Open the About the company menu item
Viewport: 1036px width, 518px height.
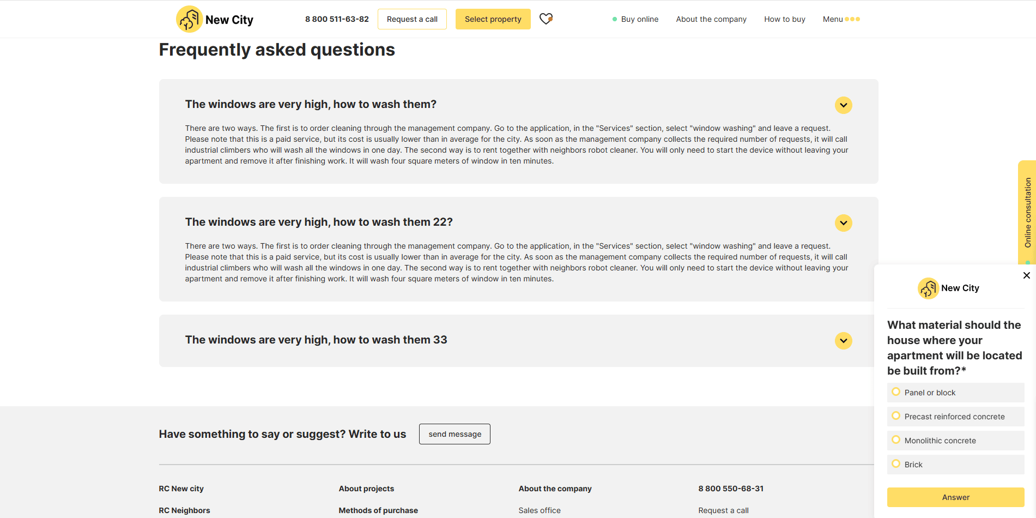(711, 19)
